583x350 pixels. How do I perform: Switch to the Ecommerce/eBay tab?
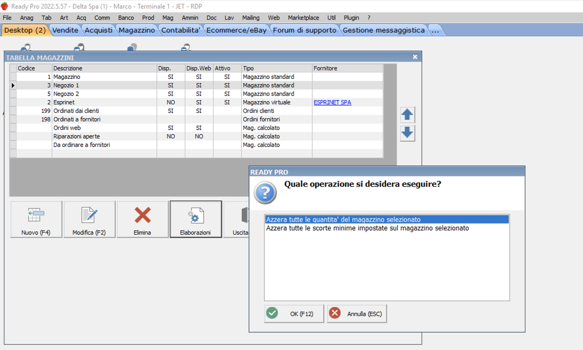pyautogui.click(x=236, y=30)
